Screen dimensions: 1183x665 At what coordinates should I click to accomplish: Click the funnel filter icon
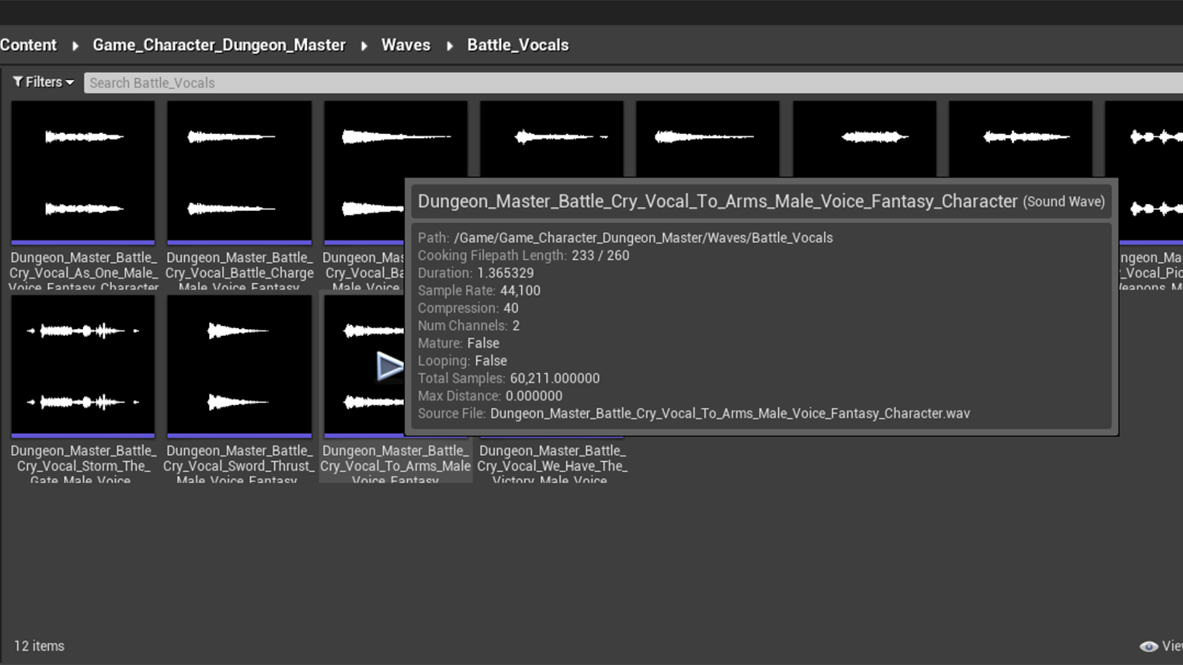18,82
